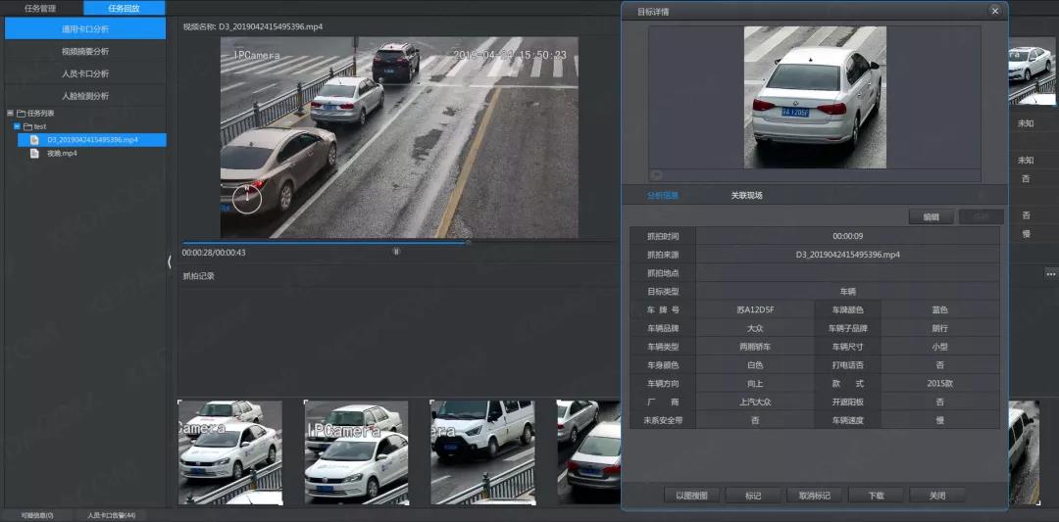Screen dimensions: 1059x522
Task: Pause the video with the playback button
Action: tap(396, 251)
